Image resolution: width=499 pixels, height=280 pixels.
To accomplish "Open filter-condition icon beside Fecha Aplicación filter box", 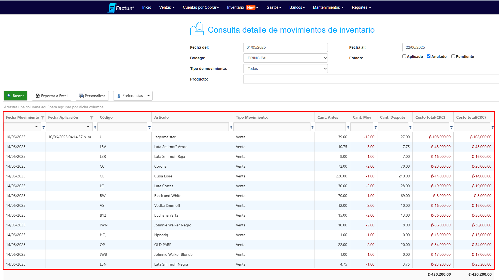I will pyautogui.click(x=95, y=127).
